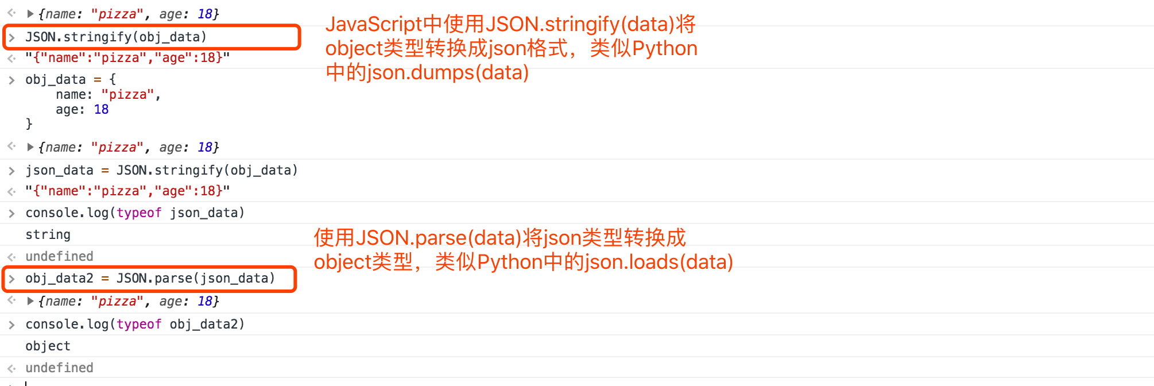Click the input chevron next to obj_data = {

[11, 80]
